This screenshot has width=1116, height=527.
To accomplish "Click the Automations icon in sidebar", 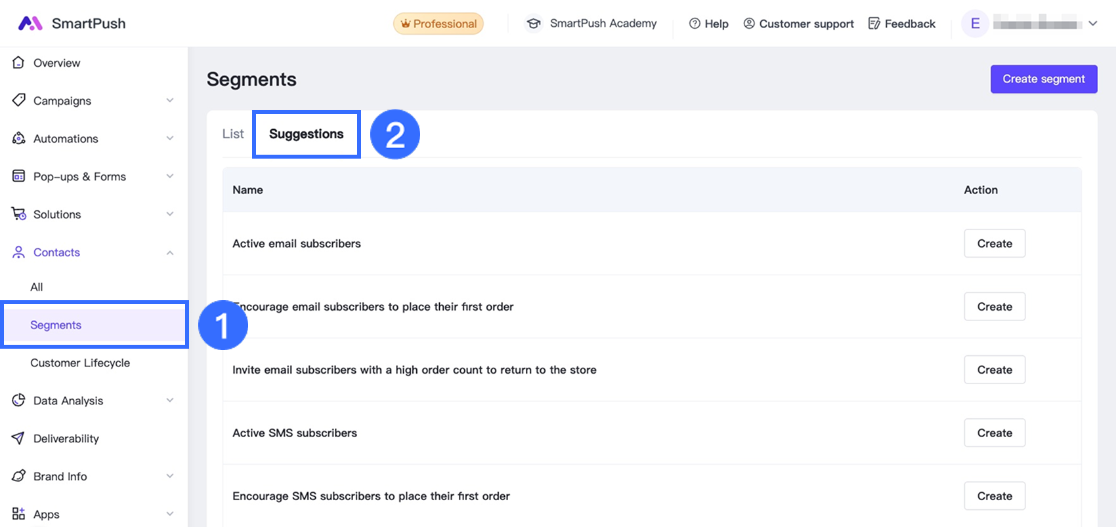I will point(18,138).
